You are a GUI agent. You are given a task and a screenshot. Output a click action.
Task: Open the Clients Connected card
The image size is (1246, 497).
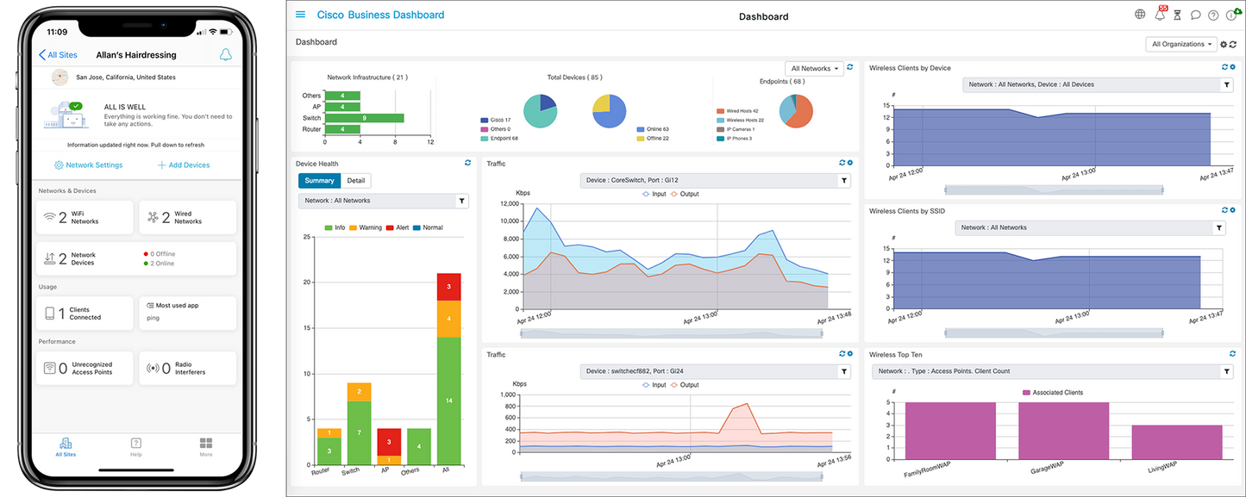pos(85,314)
